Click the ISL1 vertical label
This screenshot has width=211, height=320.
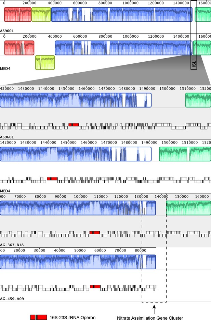coord(194,63)
